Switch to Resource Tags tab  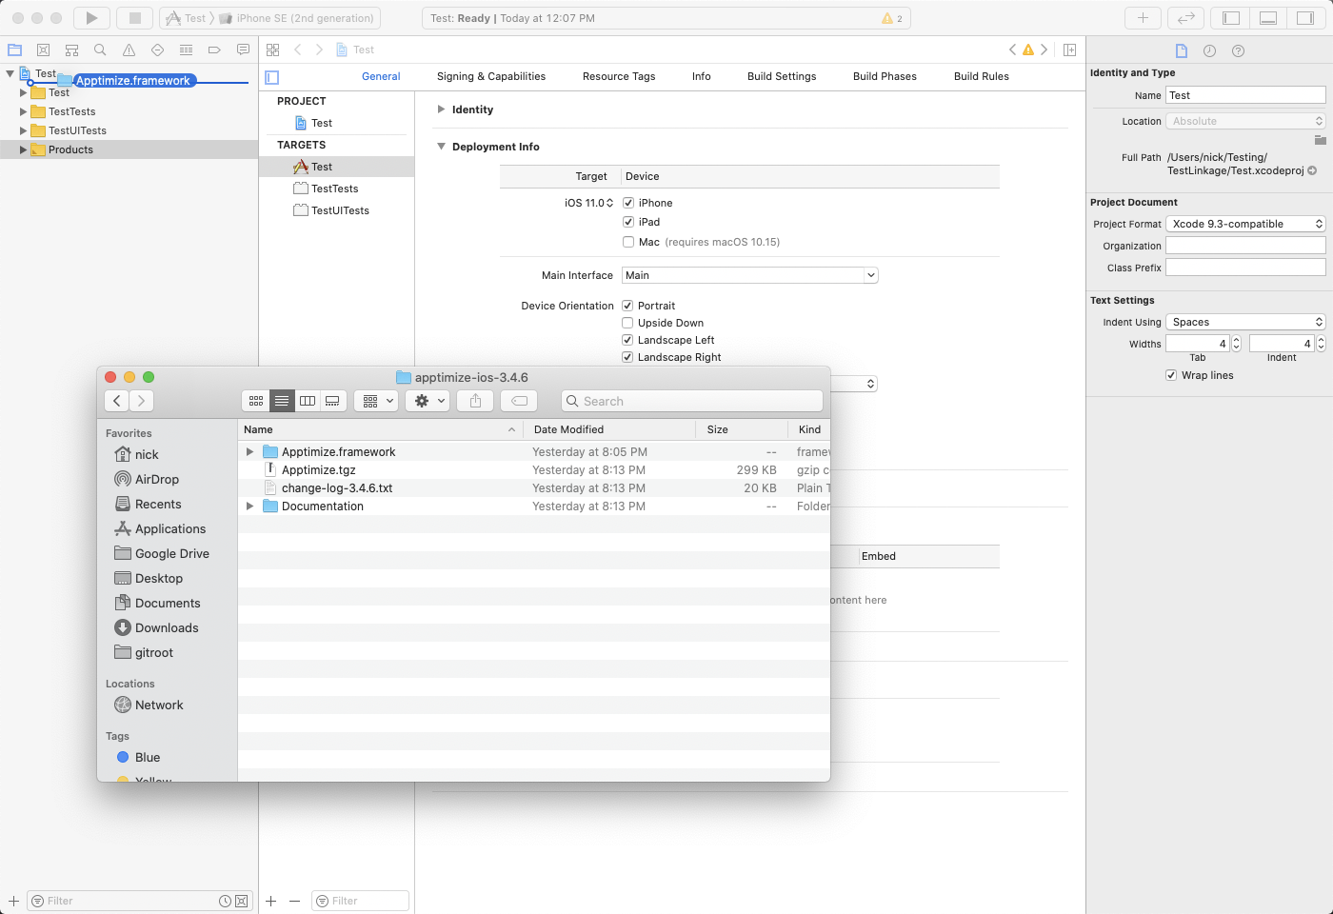pyautogui.click(x=619, y=76)
